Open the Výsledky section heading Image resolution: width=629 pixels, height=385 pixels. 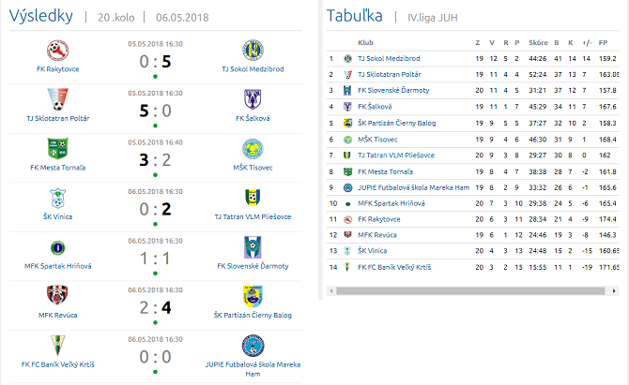point(42,16)
